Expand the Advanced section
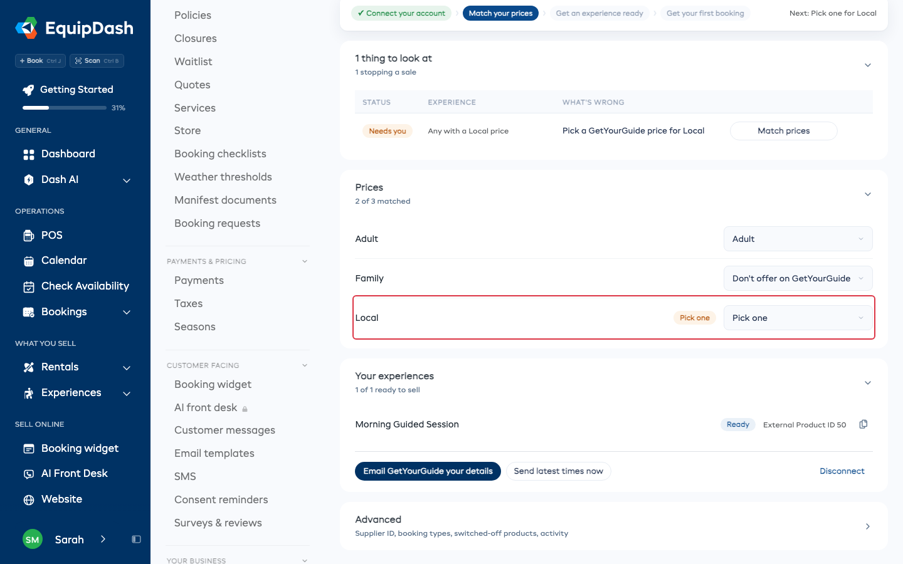 pyautogui.click(x=868, y=526)
